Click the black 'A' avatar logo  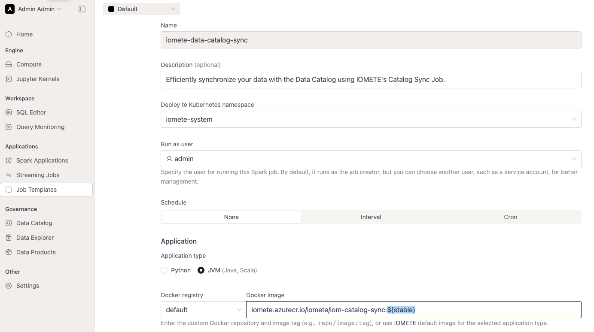(9, 9)
